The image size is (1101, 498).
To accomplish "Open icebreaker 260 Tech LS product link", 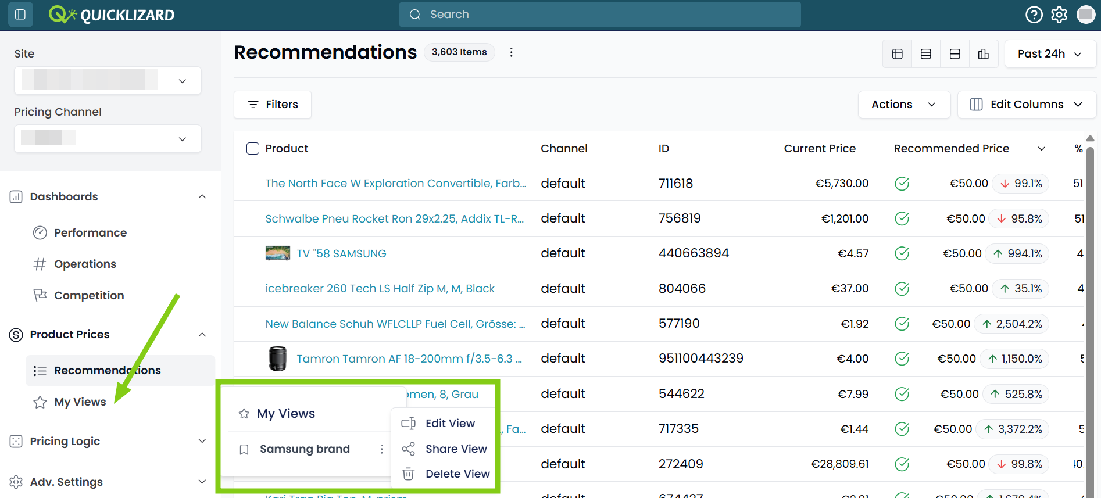I will 380,289.
